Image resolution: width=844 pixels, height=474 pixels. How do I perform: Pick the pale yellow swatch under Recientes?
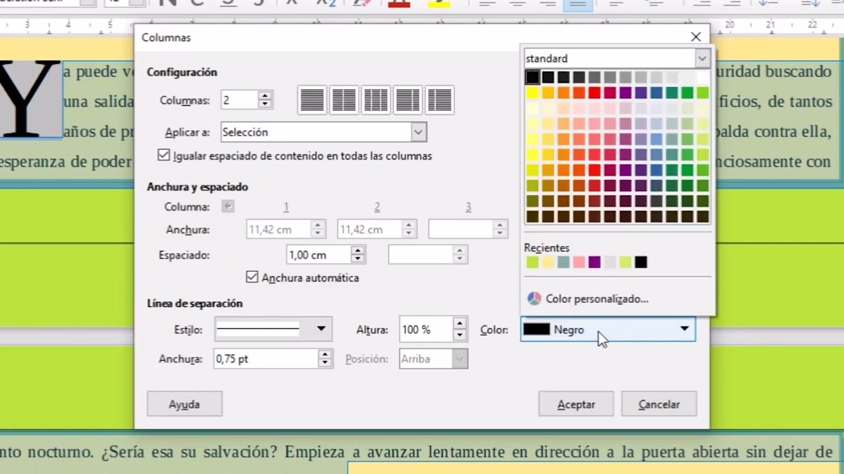pyautogui.click(x=548, y=262)
